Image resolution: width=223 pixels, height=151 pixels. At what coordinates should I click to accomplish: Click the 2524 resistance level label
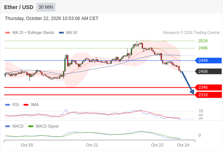coord(203,41)
